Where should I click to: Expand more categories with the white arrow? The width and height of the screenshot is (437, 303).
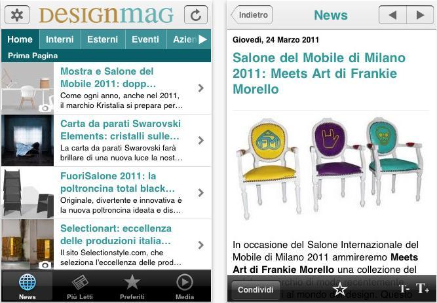tap(202, 39)
